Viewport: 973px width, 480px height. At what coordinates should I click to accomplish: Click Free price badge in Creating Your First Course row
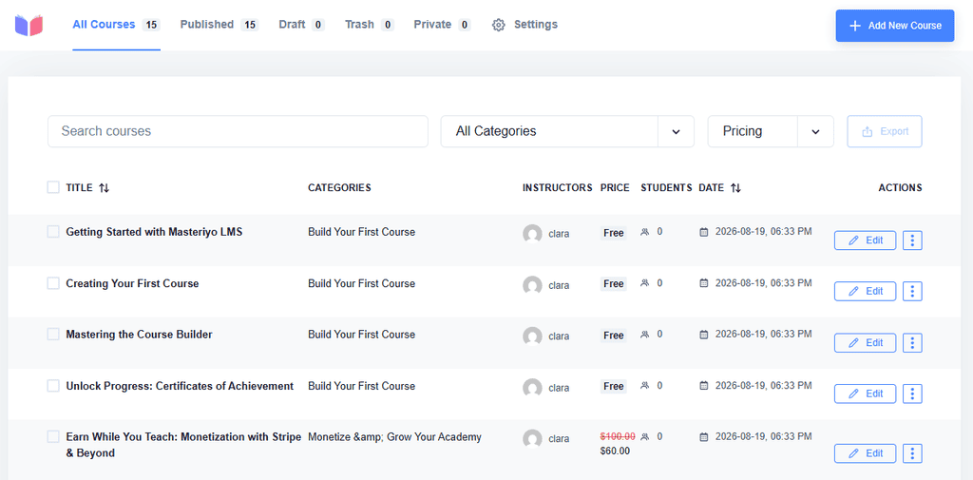click(x=614, y=284)
